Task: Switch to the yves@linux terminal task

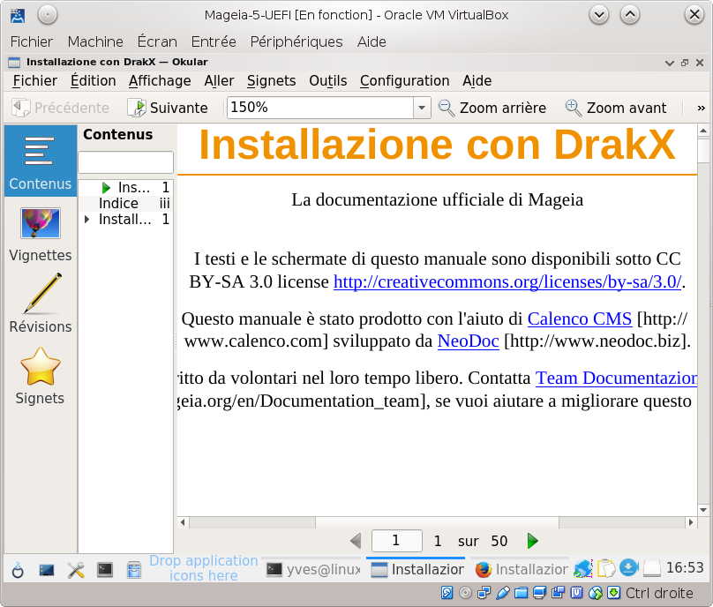Action: pyautogui.click(x=312, y=569)
